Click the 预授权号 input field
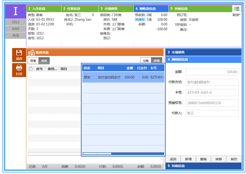 [x=212, y=103]
